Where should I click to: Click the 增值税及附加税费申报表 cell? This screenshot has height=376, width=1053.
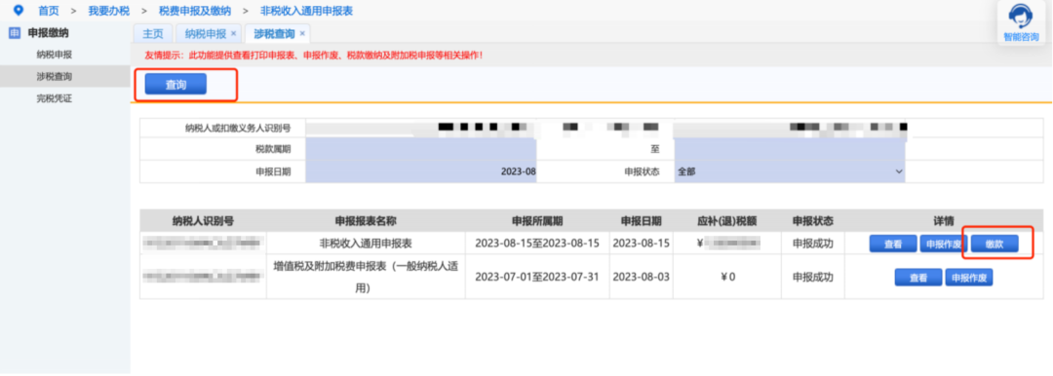[x=366, y=277]
